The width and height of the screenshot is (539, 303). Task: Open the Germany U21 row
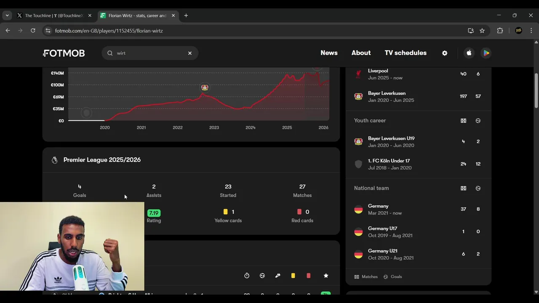[419, 254]
